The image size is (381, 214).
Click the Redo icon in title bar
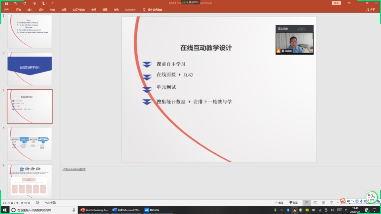click(25, 3)
